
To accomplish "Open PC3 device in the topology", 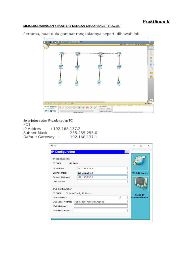I will coord(99,82).
